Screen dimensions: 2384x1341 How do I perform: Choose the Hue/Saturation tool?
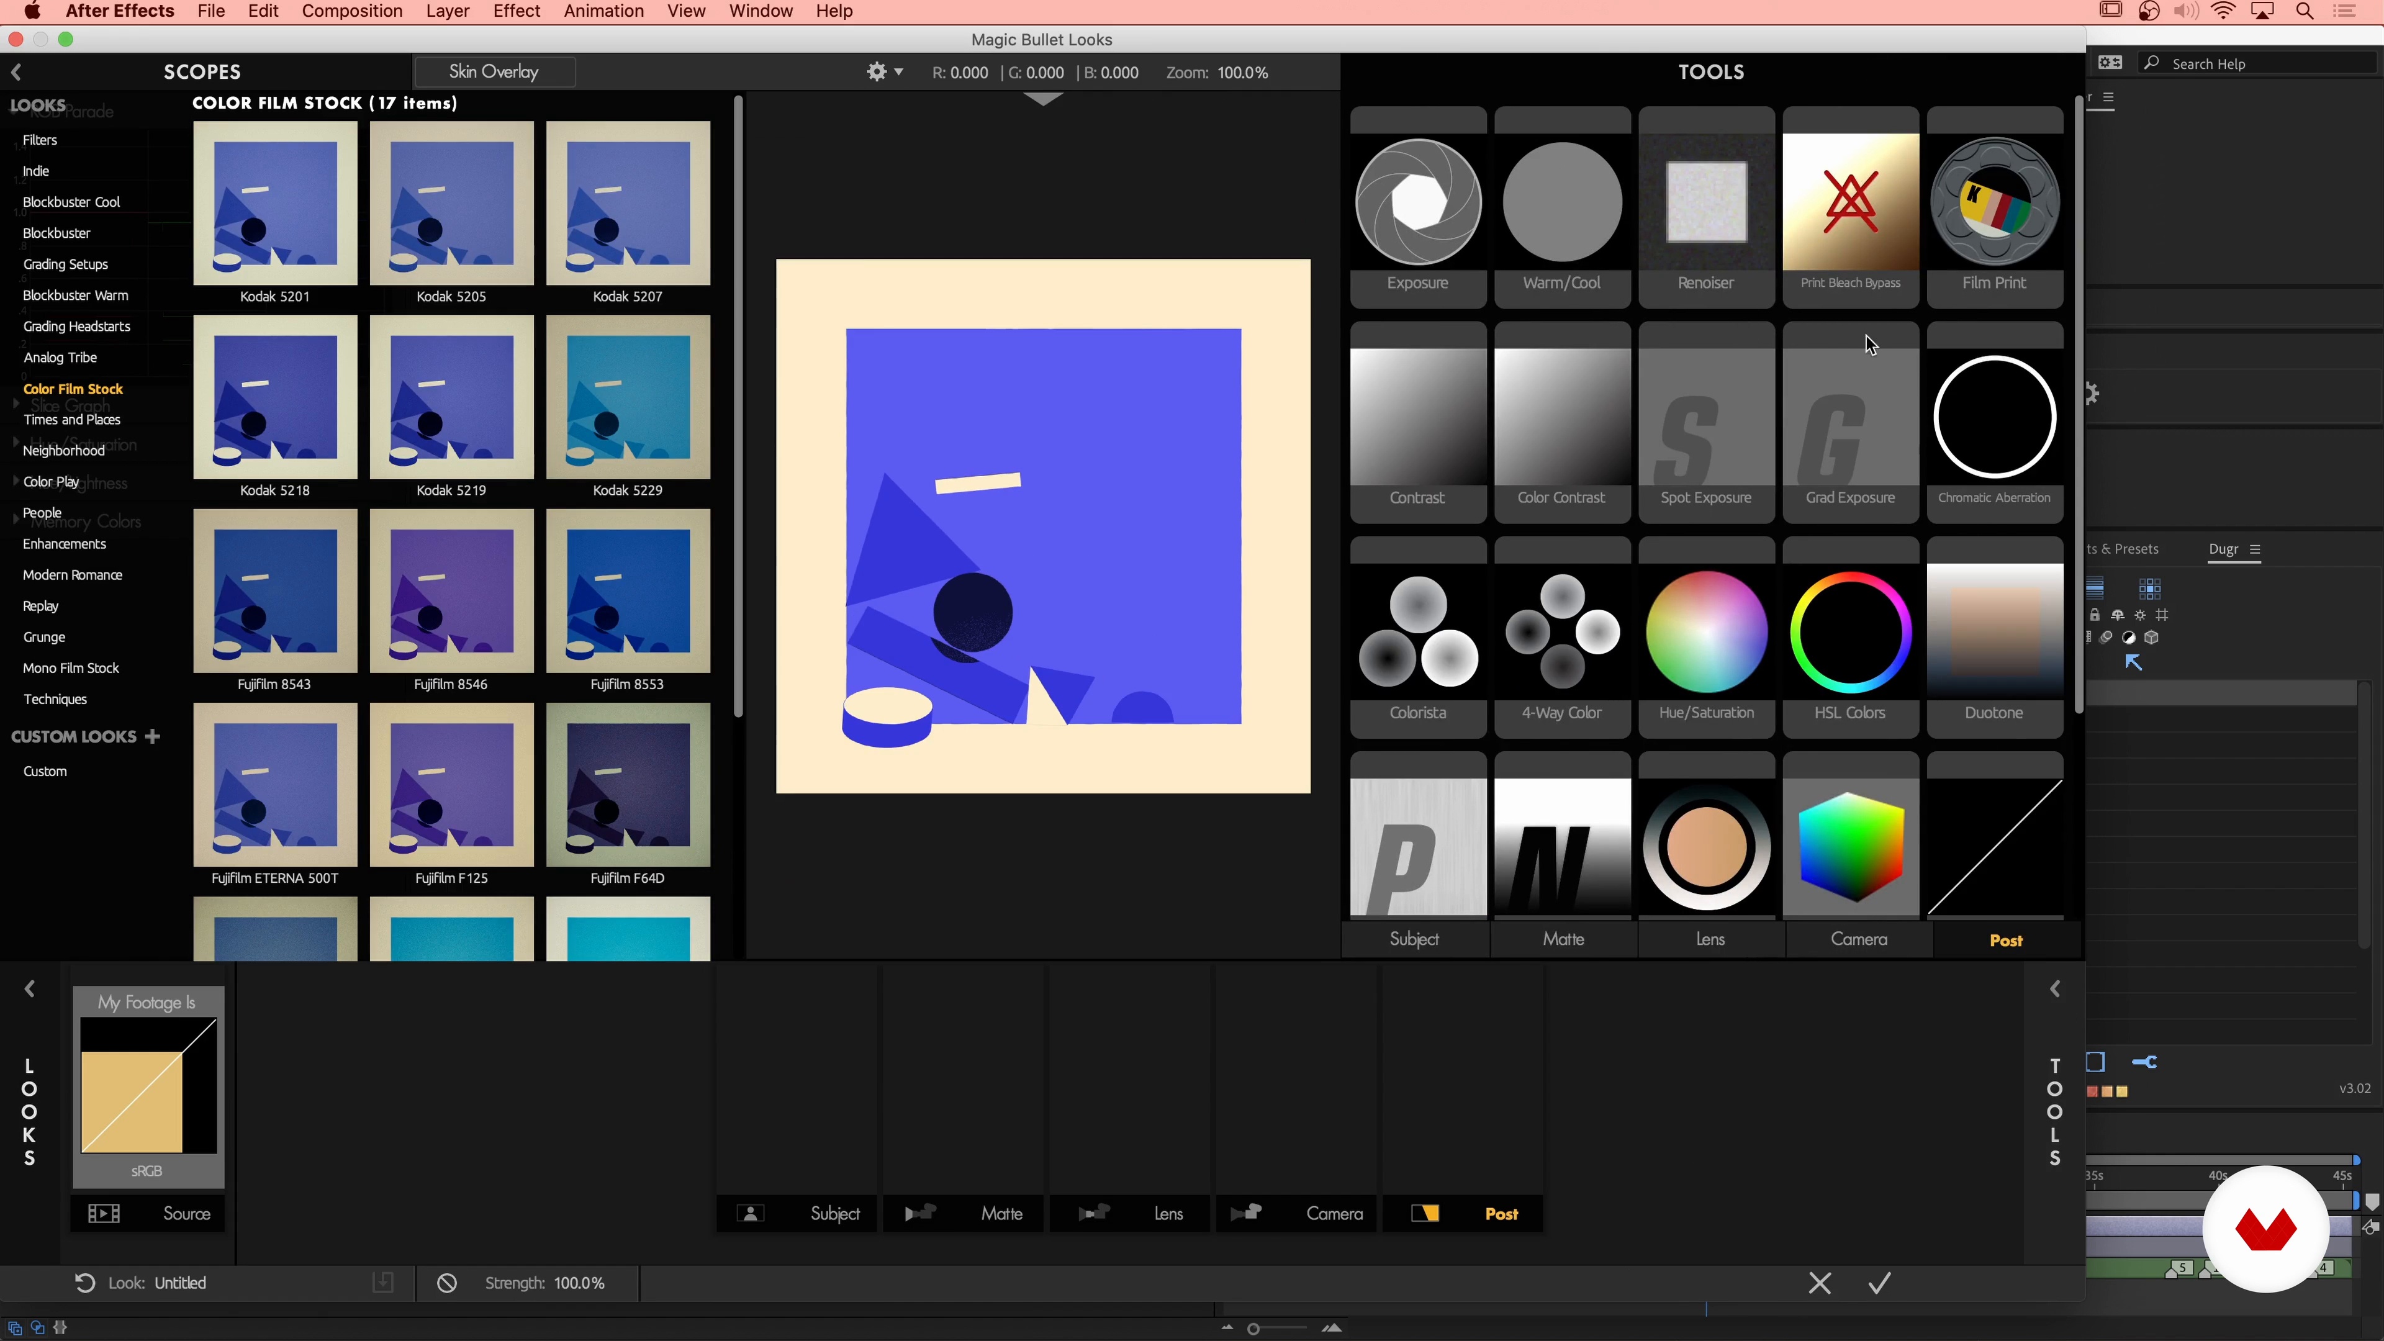pos(1707,638)
